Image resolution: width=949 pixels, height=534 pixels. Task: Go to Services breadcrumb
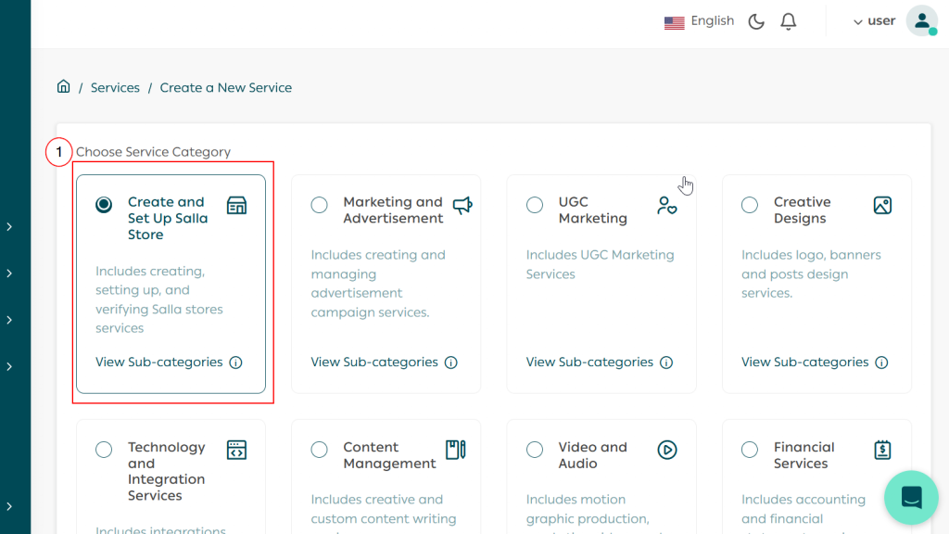click(115, 87)
